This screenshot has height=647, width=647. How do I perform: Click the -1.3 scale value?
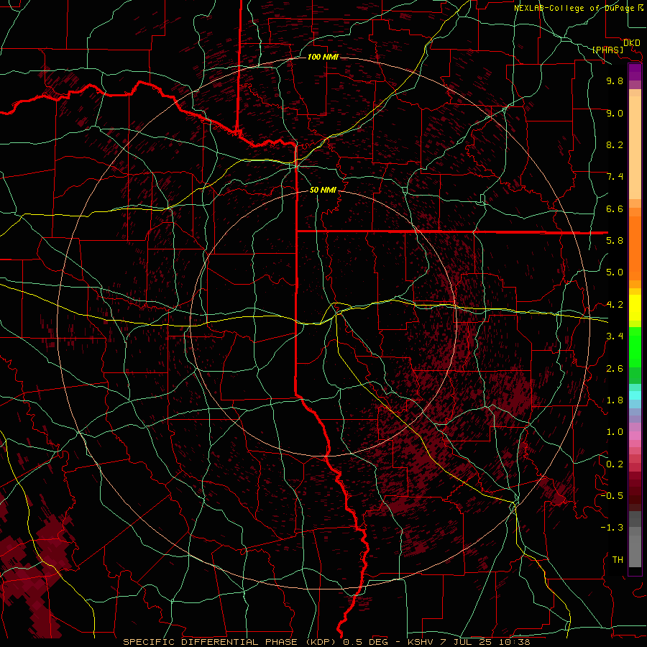click(612, 528)
